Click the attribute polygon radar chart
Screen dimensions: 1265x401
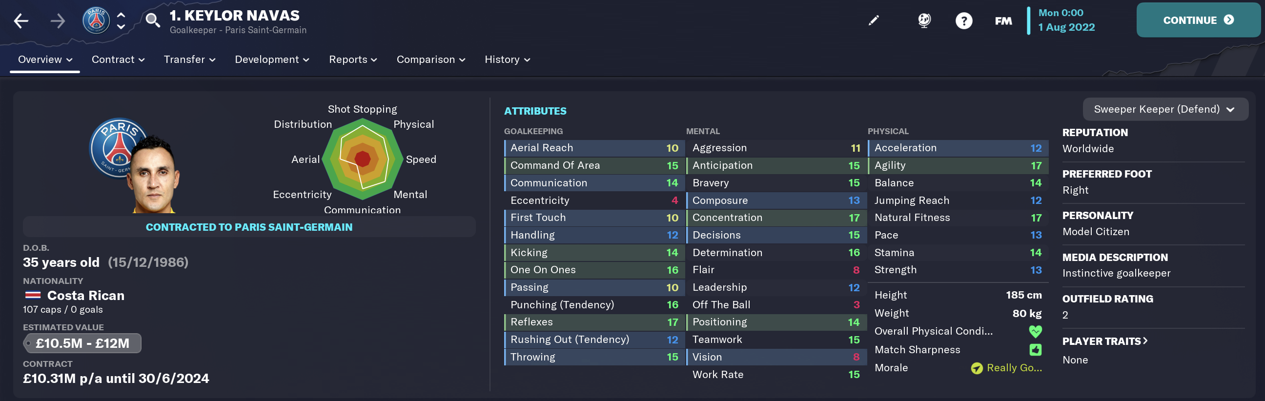tap(363, 159)
